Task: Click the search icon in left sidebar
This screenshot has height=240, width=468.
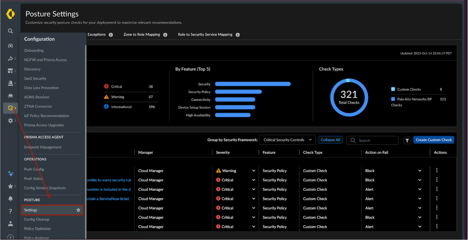Action: [10, 31]
